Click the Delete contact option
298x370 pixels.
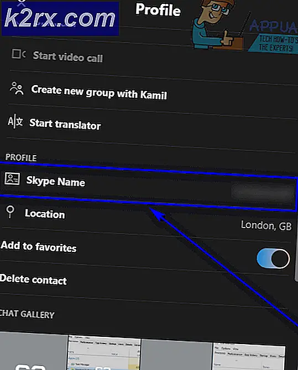(33, 279)
